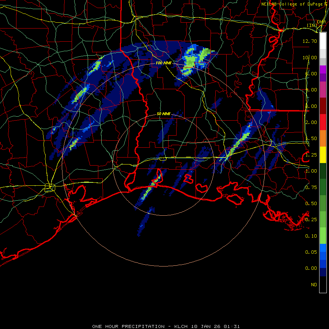329x329 pixels.
Task: Select the black ND legend swatch
Action: 323,284
